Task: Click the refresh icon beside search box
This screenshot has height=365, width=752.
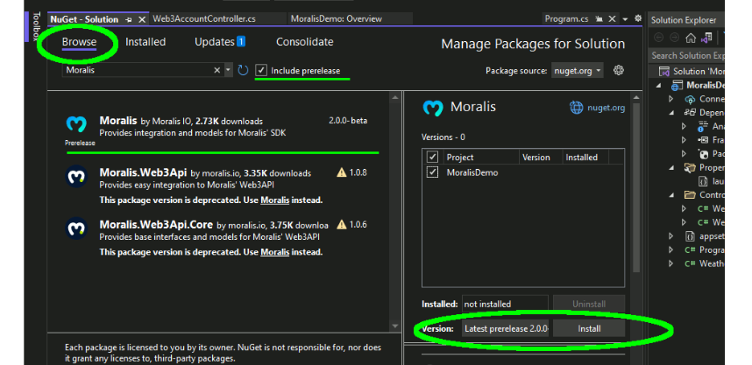Action: click(x=243, y=70)
